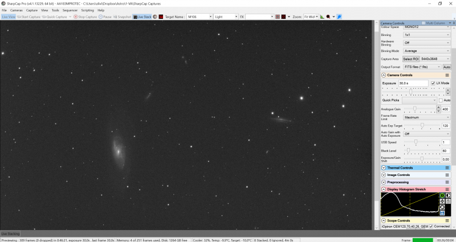
Task: Adjust the USB Speed slider
Action: click(416, 142)
